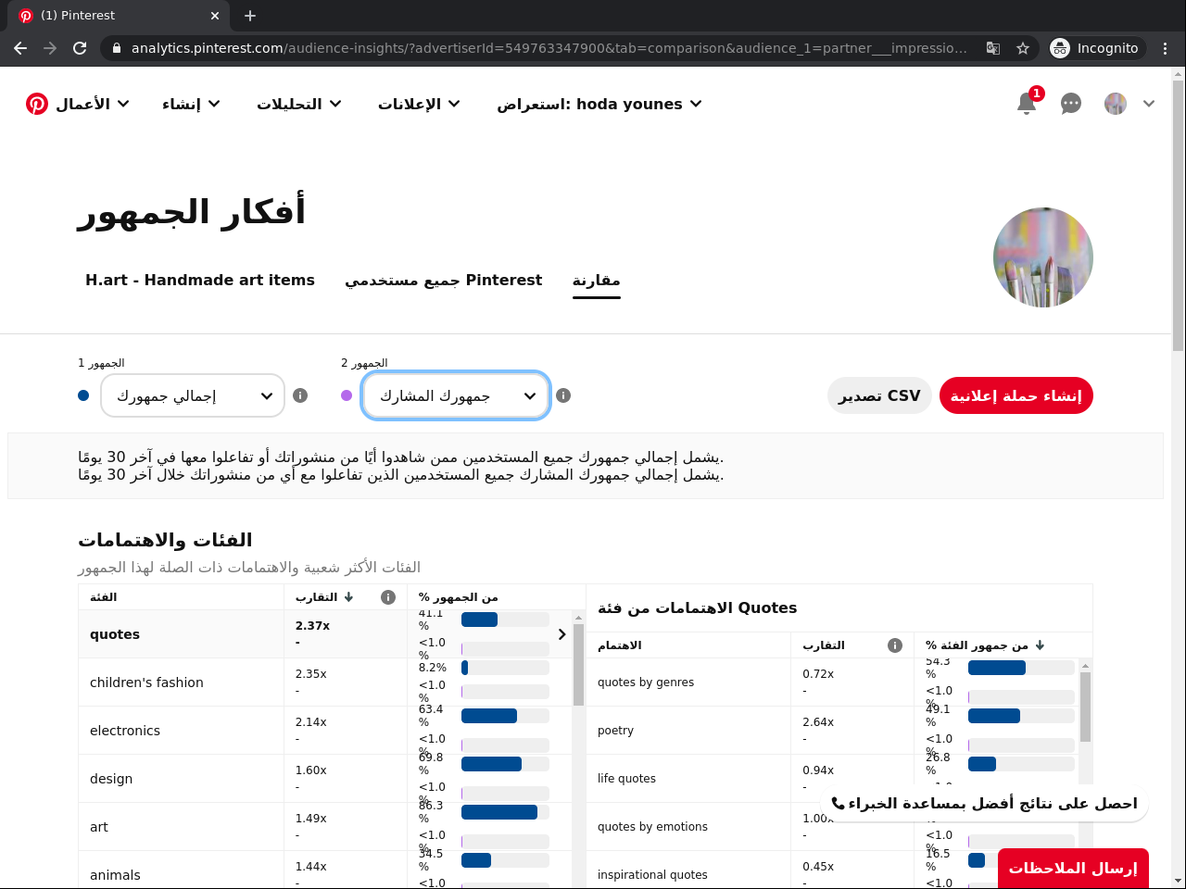Click the small profile avatar in header

coord(1116,104)
